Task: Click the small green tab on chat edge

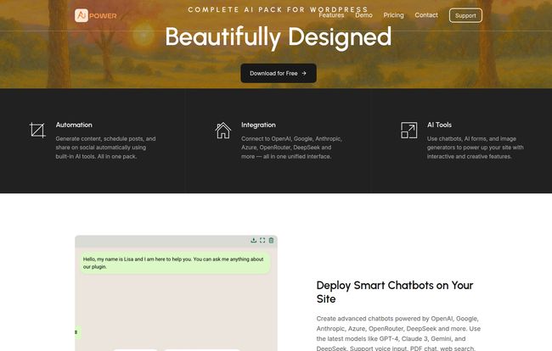Action: 76,332
